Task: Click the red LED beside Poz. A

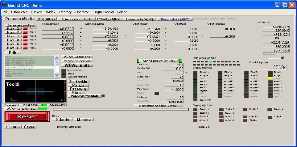Action: point(25,40)
